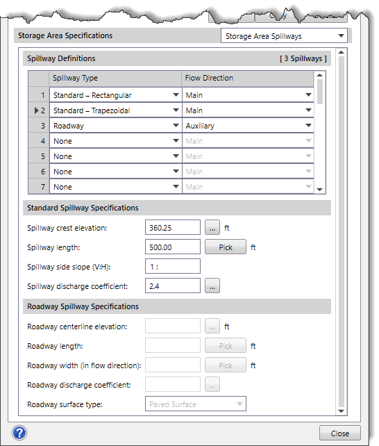Screen dimensions: 379x446
Task: Click ellipsis button beside Spillway crest elevation
Action: pos(212,228)
